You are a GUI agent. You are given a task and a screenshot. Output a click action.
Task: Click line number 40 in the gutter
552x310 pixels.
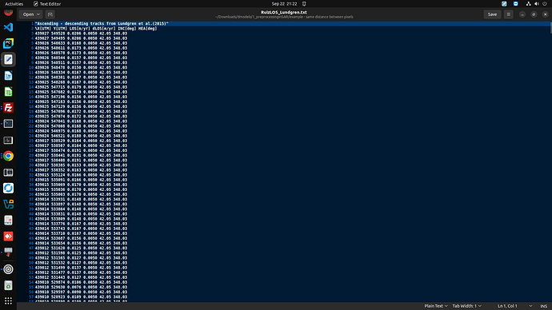(x=31, y=213)
